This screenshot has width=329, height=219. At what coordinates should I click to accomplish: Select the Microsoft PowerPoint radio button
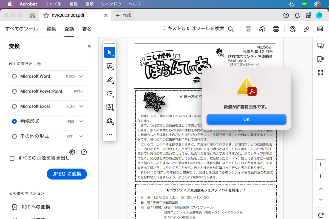[x=14, y=91]
